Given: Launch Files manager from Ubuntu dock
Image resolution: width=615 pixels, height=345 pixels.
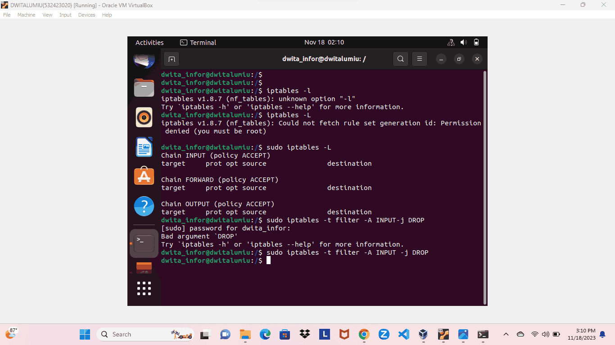Looking at the screenshot, I should pos(144,88).
